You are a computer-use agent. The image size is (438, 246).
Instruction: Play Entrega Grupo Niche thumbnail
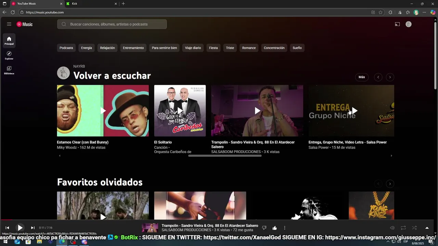pos(351,111)
